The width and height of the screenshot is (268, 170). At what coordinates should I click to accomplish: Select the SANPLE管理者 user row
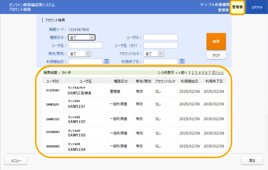[x=134, y=91]
